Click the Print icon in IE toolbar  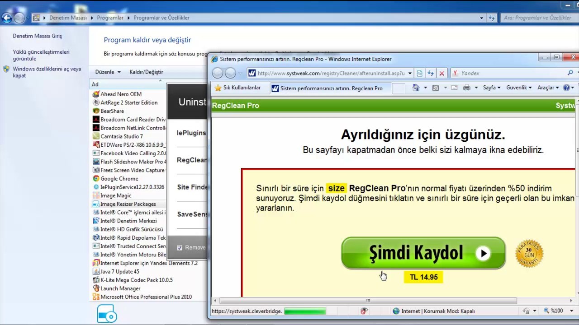[467, 88]
